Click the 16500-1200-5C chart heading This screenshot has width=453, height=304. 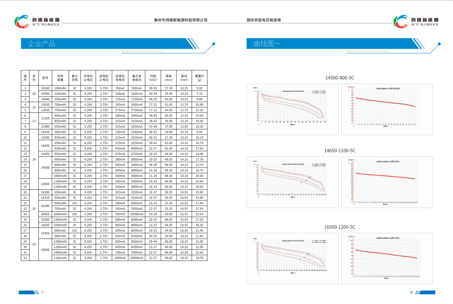(x=339, y=227)
